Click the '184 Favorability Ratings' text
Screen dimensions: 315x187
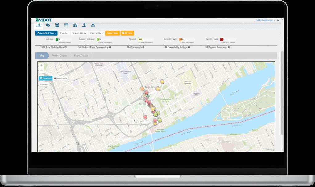coord(175,47)
